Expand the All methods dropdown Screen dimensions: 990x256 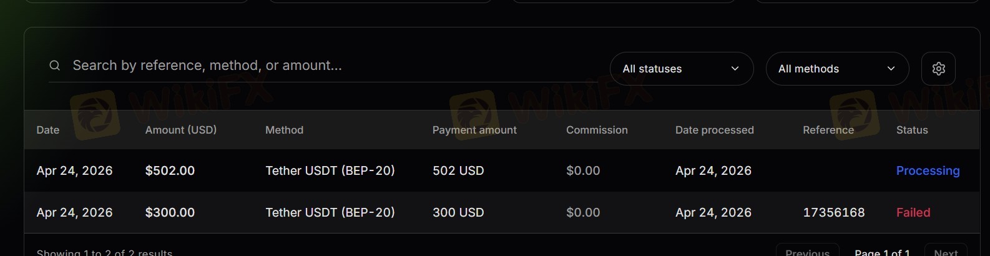pyautogui.click(x=836, y=69)
